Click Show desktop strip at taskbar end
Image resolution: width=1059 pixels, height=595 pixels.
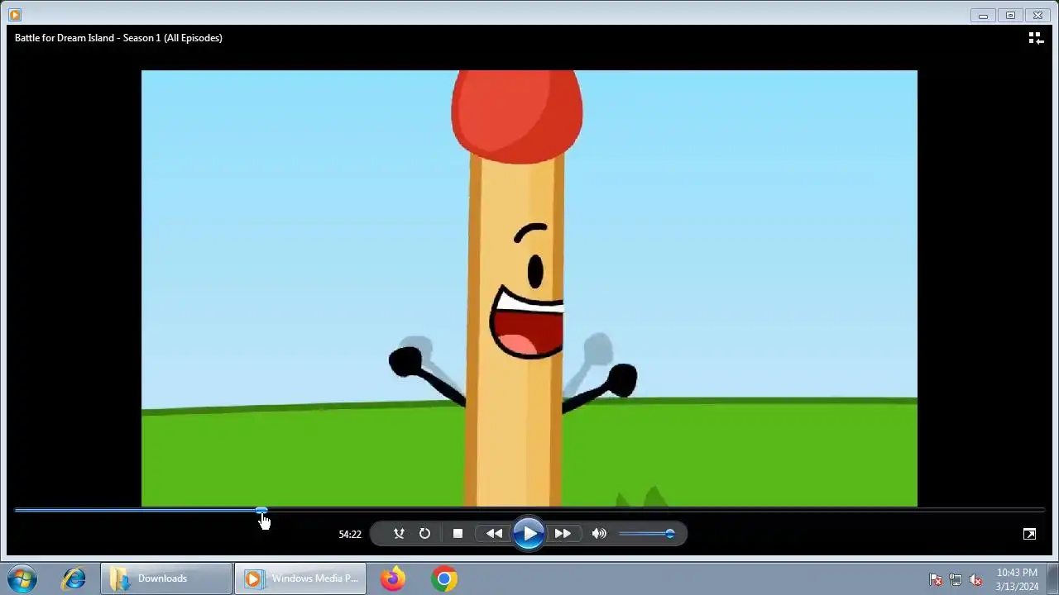point(1052,578)
